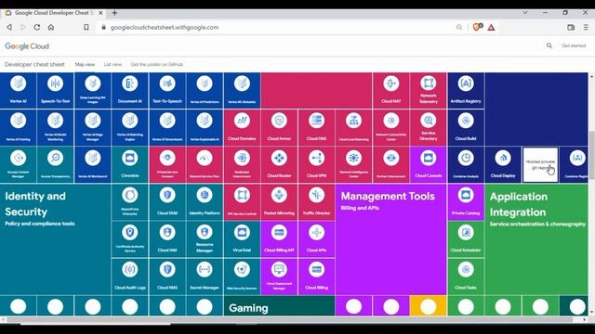Viewport: 595px width, 334px height.
Task: Open the browser main menu
Action: tap(586, 27)
